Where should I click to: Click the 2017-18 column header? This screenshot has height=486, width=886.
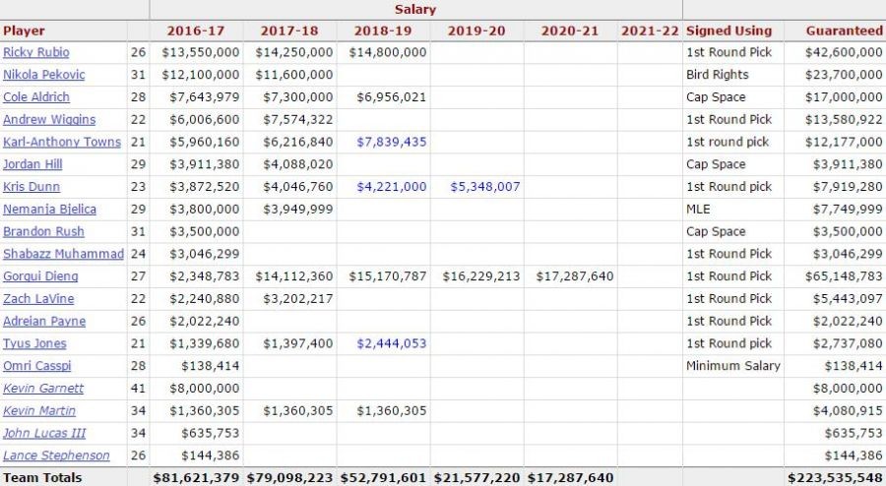click(x=289, y=31)
